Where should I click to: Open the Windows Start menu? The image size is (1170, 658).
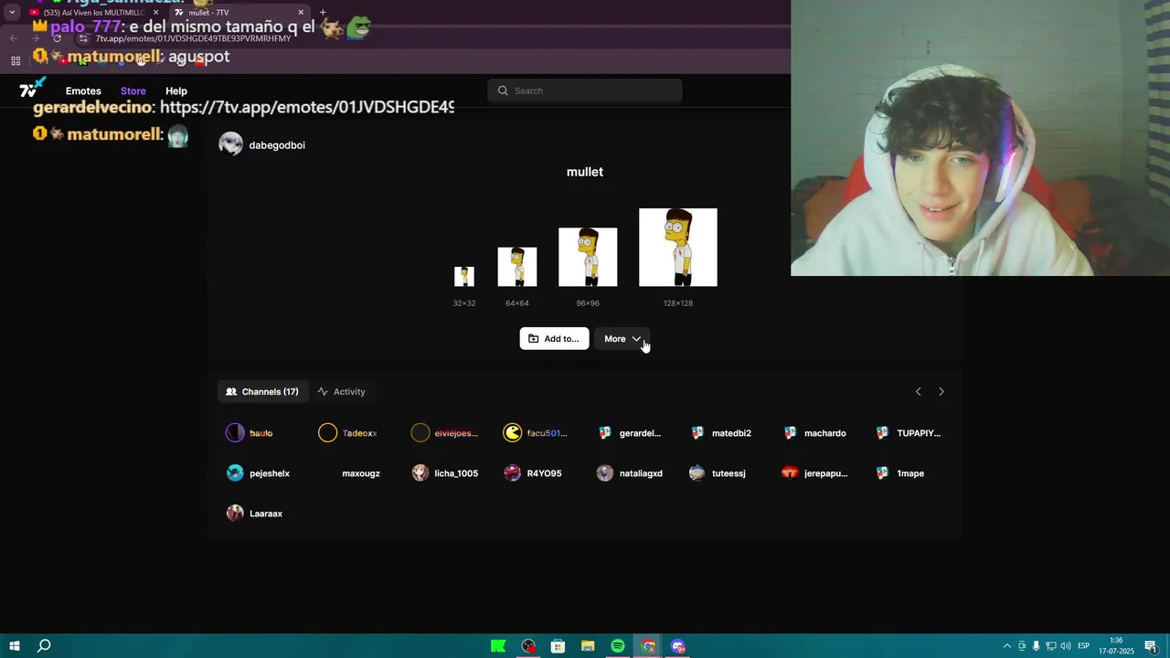coord(15,646)
